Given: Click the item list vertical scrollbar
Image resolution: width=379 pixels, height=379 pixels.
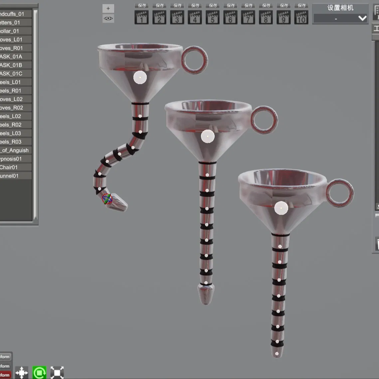Looking at the screenshot, I should click(x=35, y=115).
